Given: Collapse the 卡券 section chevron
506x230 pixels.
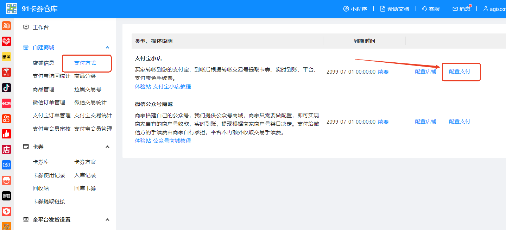Looking at the screenshot, I should (108, 147).
